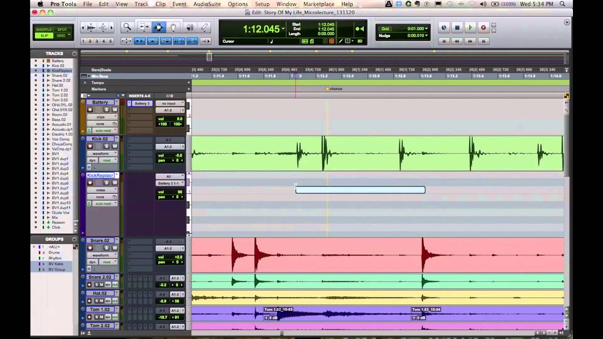
Task: Solo the Battery track
Action: point(106,110)
